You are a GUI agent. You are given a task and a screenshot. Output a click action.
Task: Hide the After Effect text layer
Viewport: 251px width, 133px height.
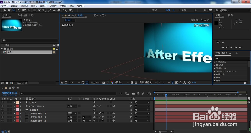coord(2,106)
